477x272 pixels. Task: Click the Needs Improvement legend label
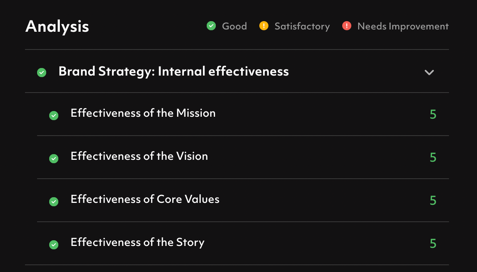(403, 26)
